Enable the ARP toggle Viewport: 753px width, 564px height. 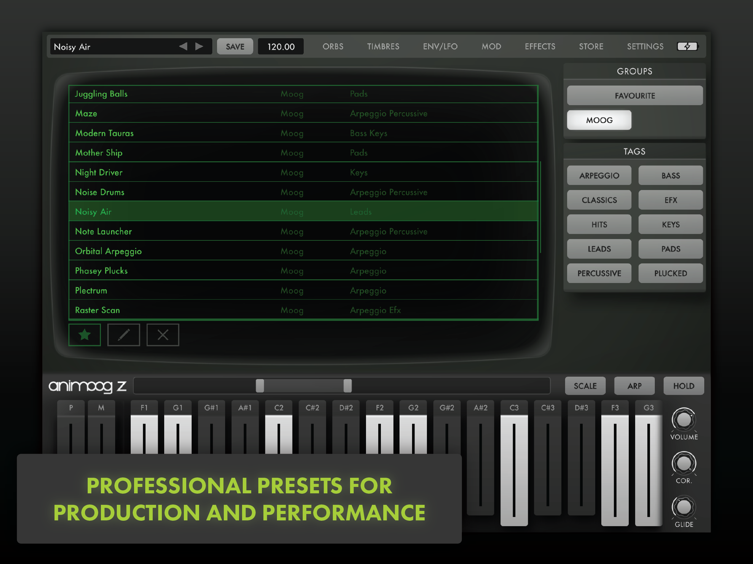point(634,386)
